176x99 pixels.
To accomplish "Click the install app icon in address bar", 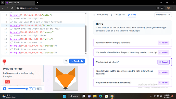I will click(158, 8).
